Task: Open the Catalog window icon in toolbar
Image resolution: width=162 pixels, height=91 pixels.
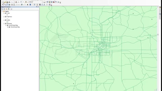Action: pos(49,2)
